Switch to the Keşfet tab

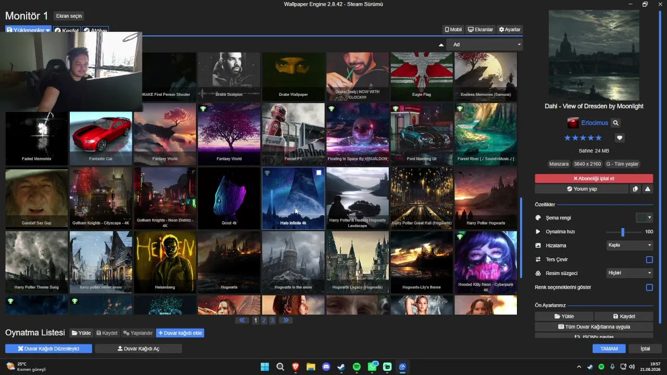(67, 31)
